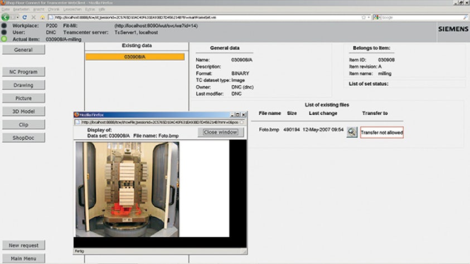Select the 030908/A existing data entry

135,57
